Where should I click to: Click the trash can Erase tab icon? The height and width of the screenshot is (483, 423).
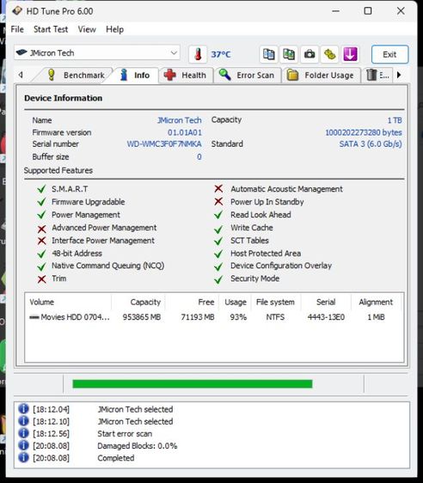pos(371,75)
